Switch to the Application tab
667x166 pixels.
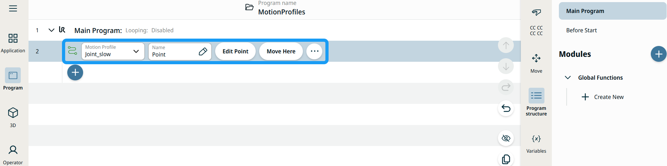pyautogui.click(x=13, y=42)
